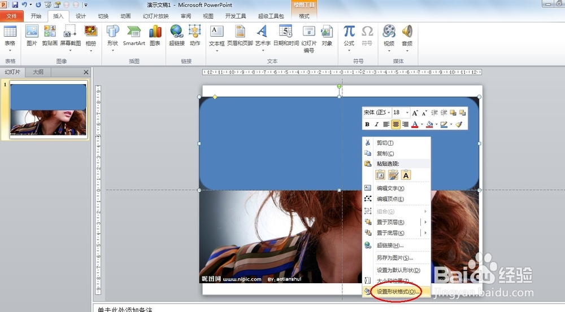The width and height of the screenshot is (565, 312).
Task: Choose 另存为图片 in context menu
Action: [397, 258]
